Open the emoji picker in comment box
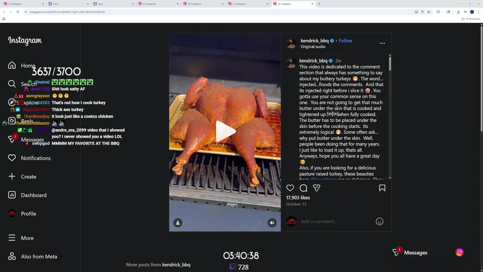Viewport: 483px width, 272px height. (379, 221)
